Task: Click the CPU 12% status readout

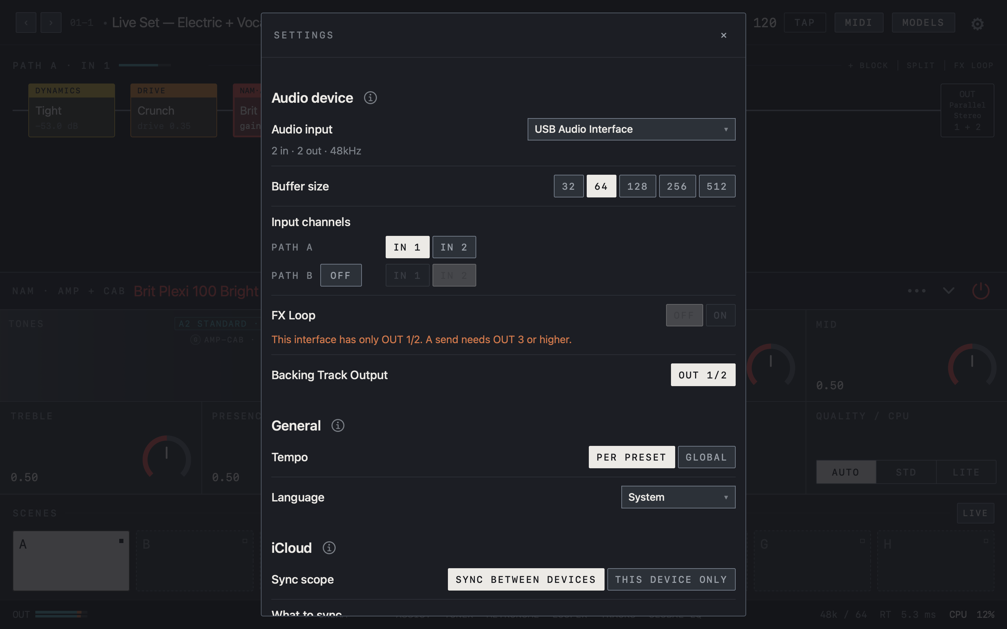Action: click(x=971, y=614)
